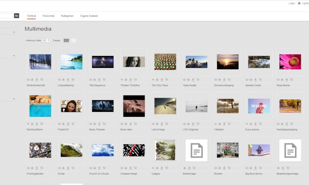Image resolution: width=309 pixels, height=185 pixels.
Task: Add Herbstspaziergang to the cart
Action: (x=291, y=124)
